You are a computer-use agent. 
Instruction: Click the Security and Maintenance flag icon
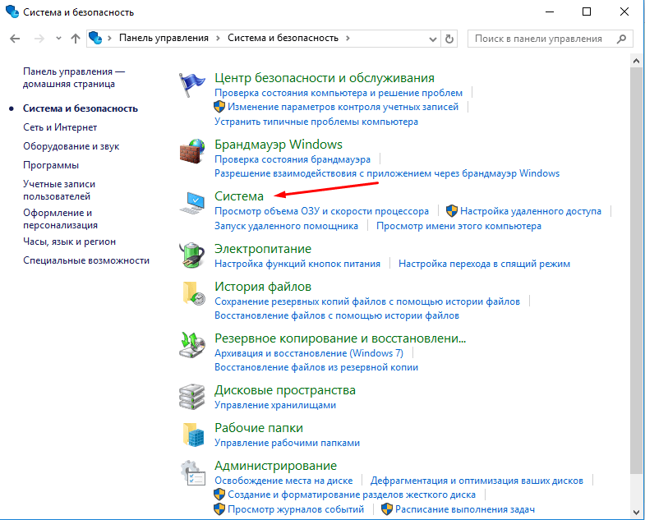(x=191, y=85)
